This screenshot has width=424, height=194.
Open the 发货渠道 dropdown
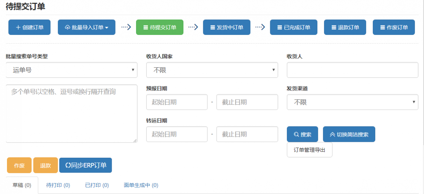pyautogui.click(x=352, y=102)
